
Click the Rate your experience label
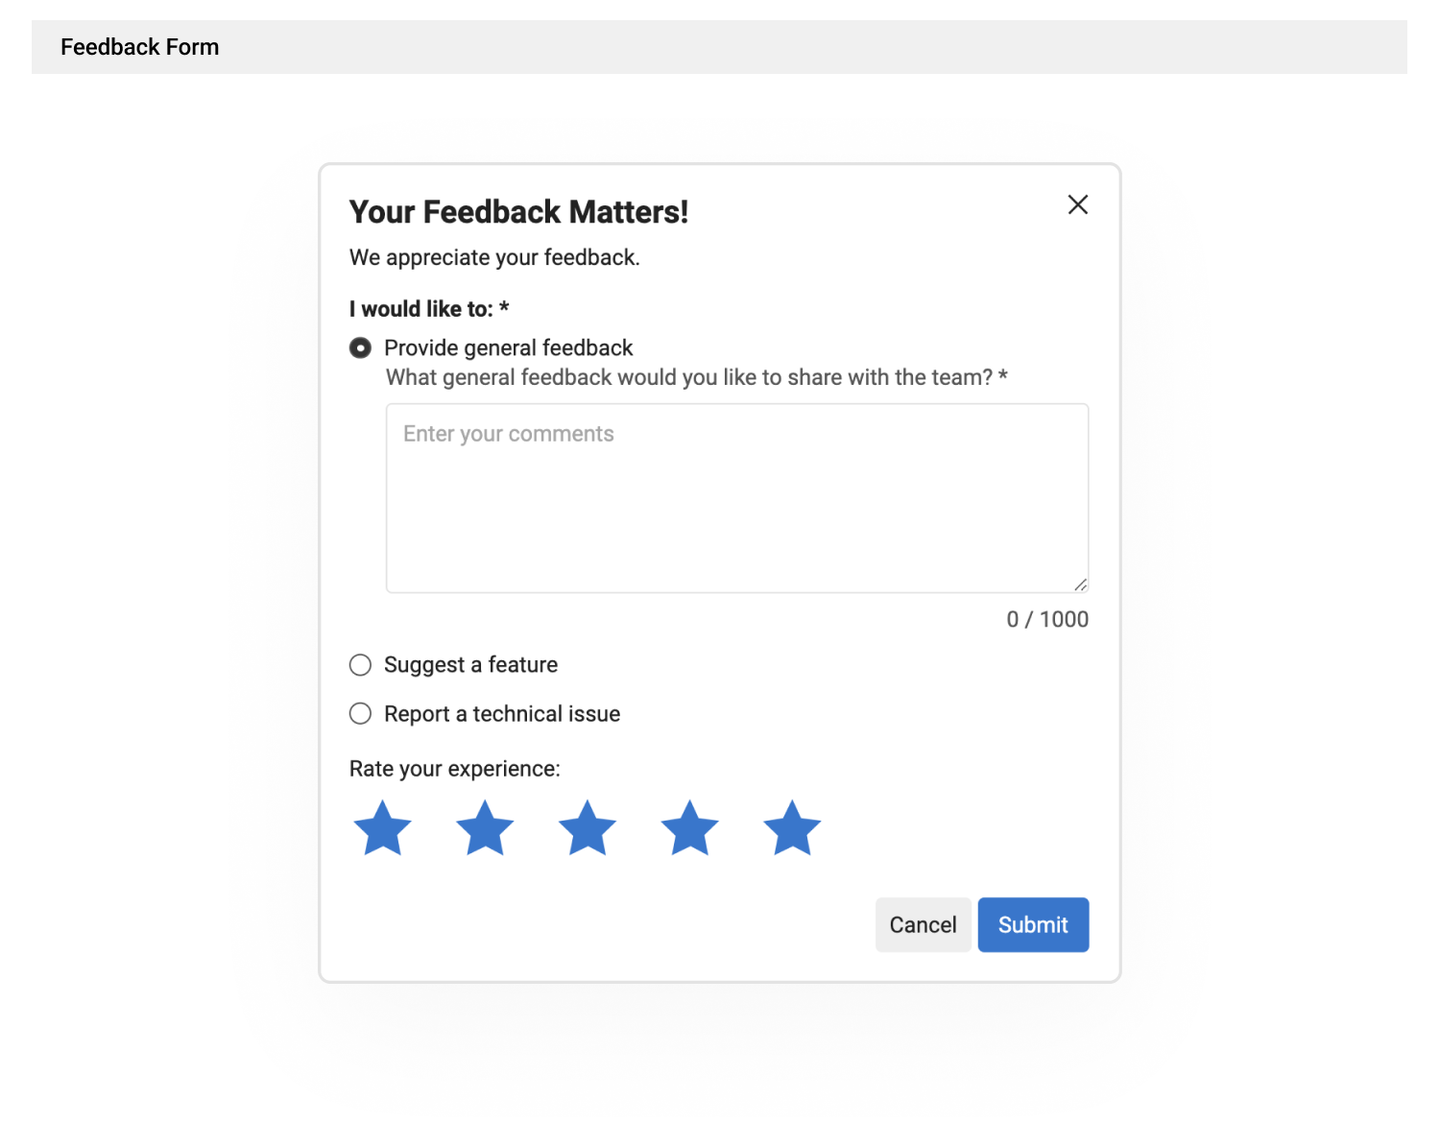coord(455,768)
